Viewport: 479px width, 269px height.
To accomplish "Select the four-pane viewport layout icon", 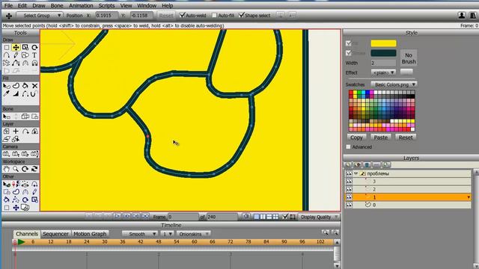I will [x=275, y=217].
